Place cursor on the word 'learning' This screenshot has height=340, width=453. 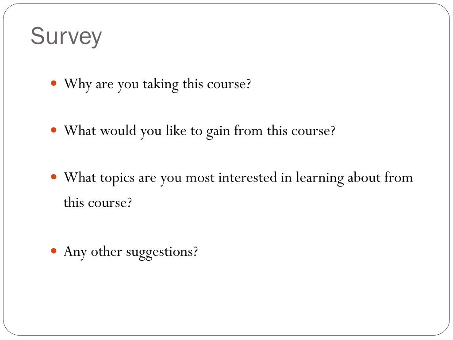(319, 178)
